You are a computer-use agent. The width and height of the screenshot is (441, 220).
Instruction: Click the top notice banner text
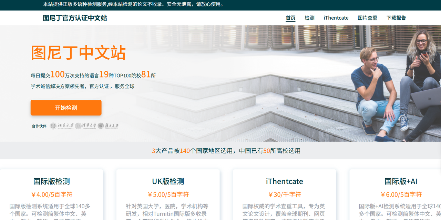(134, 4)
